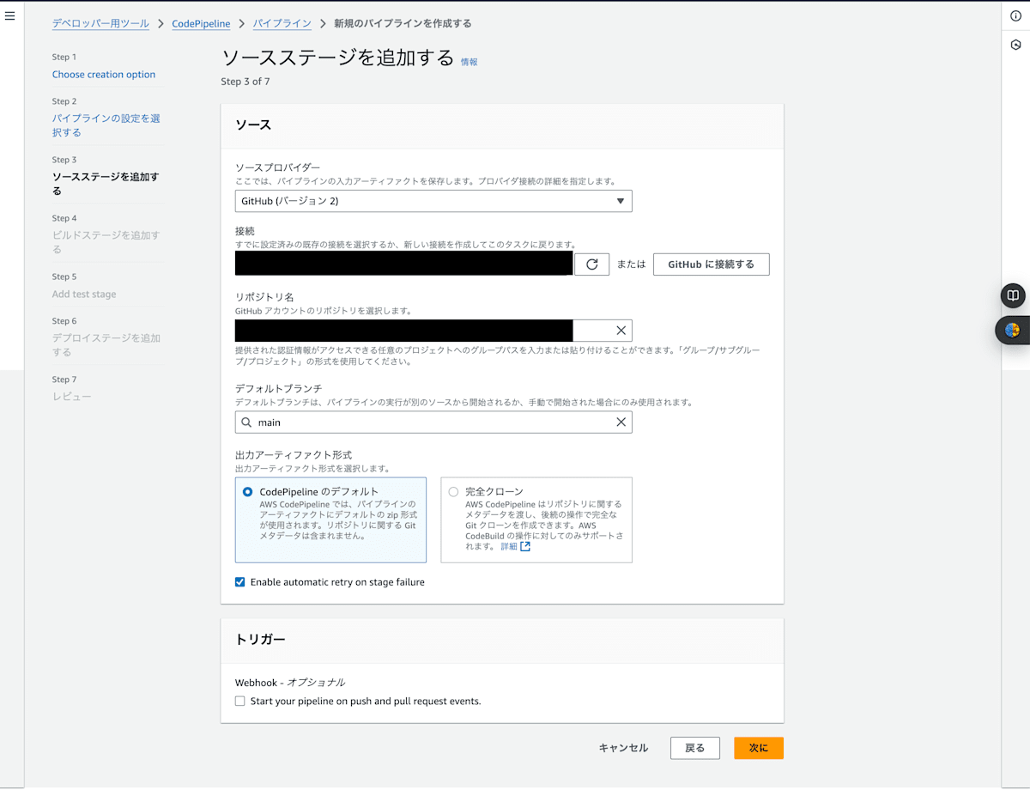This screenshot has height=808, width=1030.
Task: Click the 情報 info link beside the heading
Action: (470, 62)
